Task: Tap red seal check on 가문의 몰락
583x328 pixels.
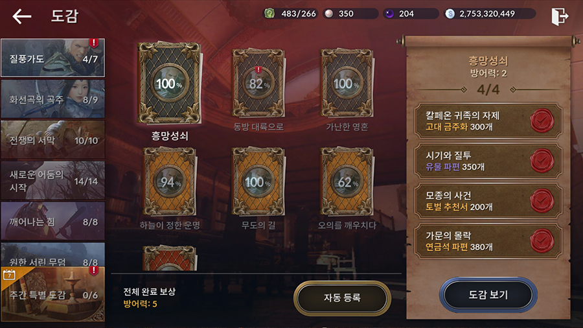Action: (542, 241)
